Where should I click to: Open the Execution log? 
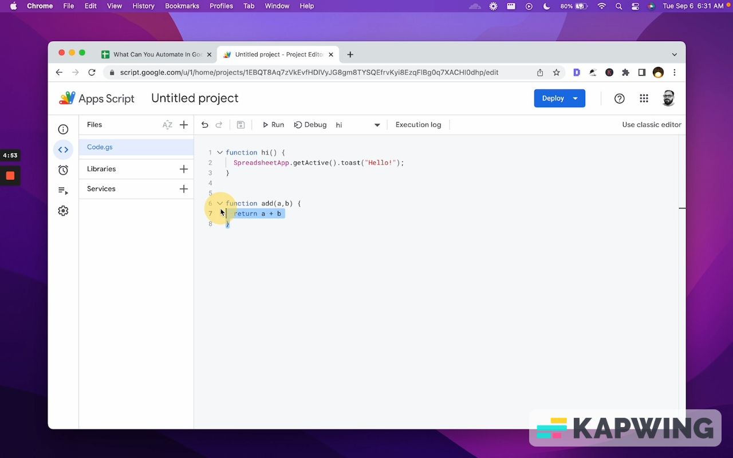[x=418, y=125]
